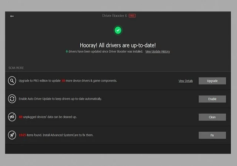Open View Details link
The width and height of the screenshot is (237, 166).
point(186,81)
